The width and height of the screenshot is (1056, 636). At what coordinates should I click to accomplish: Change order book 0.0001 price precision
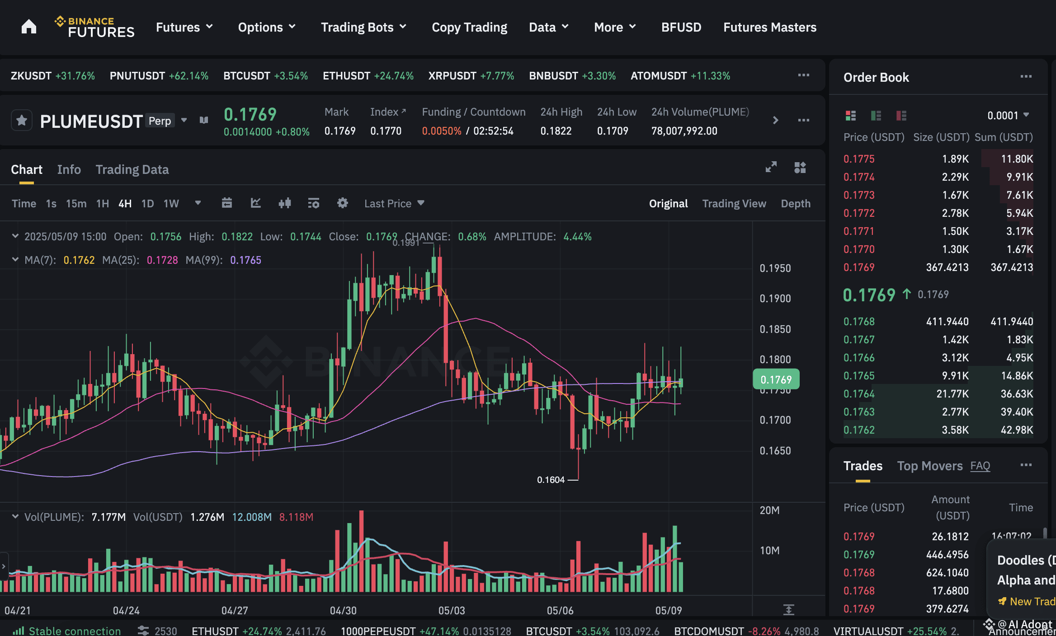(x=1009, y=115)
